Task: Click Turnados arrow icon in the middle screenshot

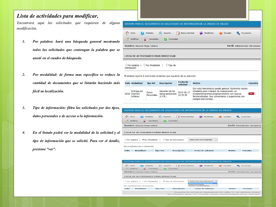Action: click(220, 117)
